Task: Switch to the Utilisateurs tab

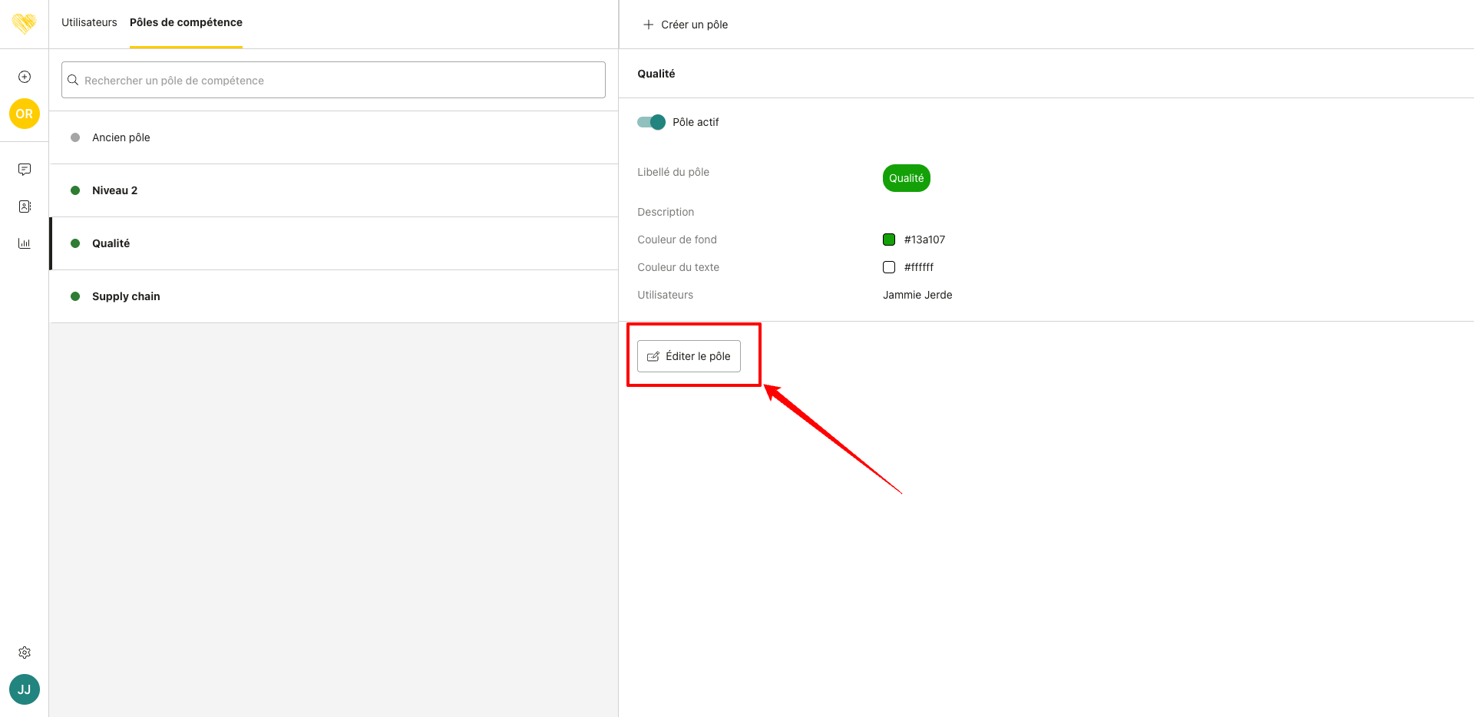Action: pos(89,22)
